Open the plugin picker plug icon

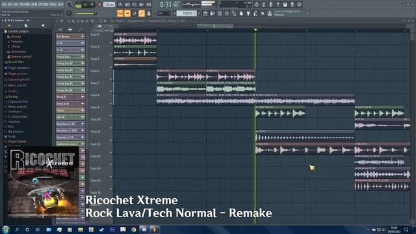(x=248, y=13)
